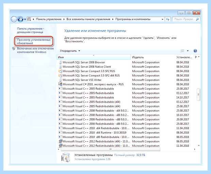The width and height of the screenshot is (211, 174).
Task: Click the shield icon beside Windows components
Action: pyautogui.click(x=14, y=49)
